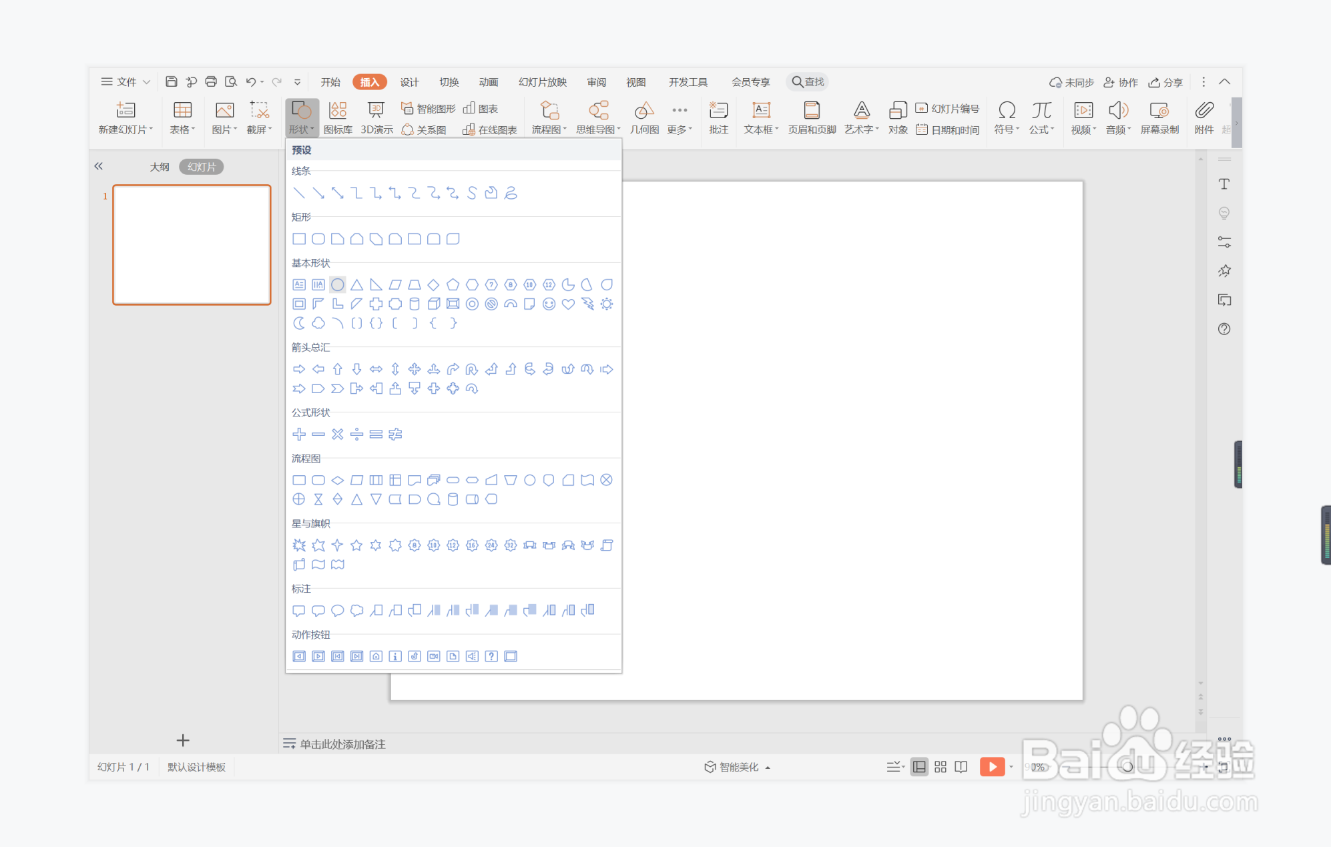Switch to the Outline (大纲) panel view

[x=160, y=167]
